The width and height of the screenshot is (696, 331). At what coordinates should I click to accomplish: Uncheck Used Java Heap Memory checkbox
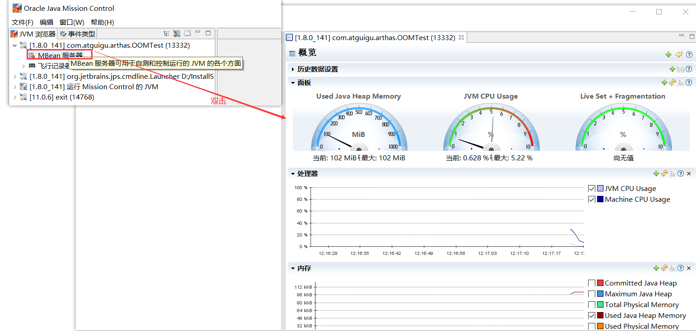(x=592, y=315)
